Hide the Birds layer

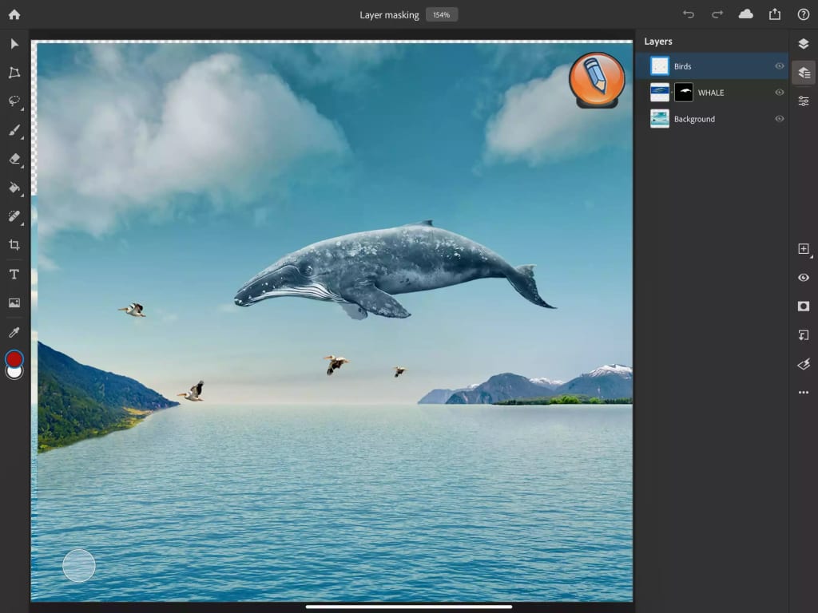780,66
